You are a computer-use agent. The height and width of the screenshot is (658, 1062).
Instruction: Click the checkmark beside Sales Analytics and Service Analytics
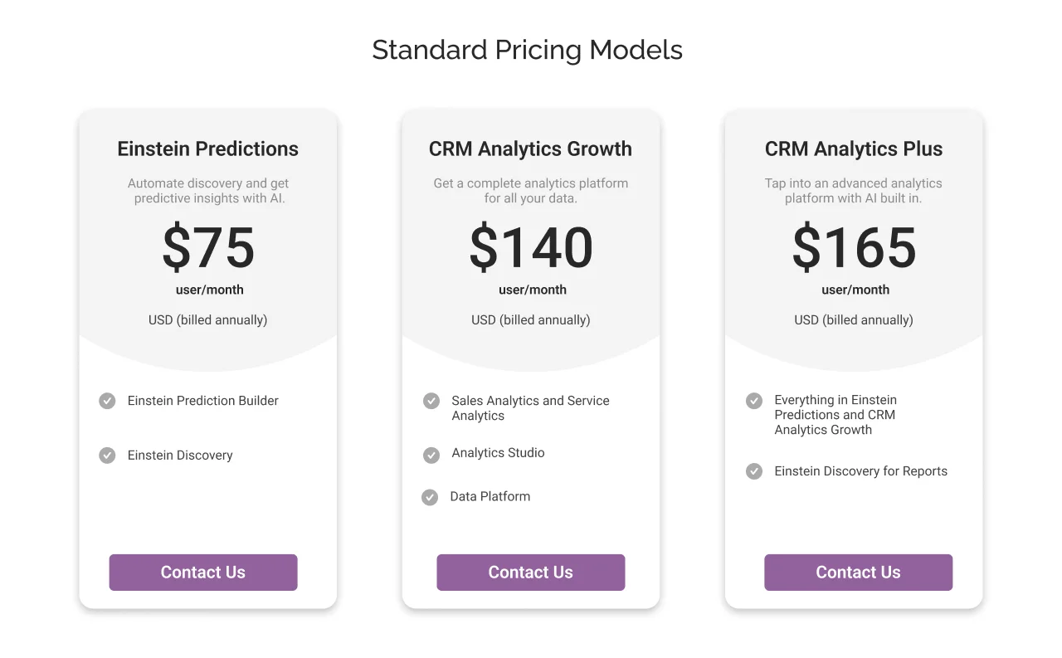[431, 401]
